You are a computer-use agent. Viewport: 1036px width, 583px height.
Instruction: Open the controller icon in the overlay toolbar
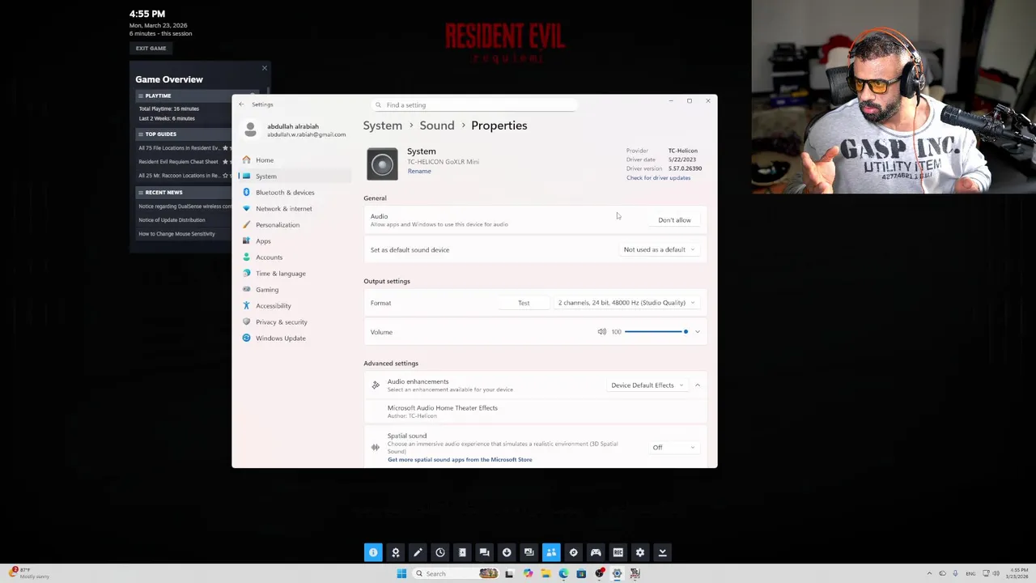596,552
